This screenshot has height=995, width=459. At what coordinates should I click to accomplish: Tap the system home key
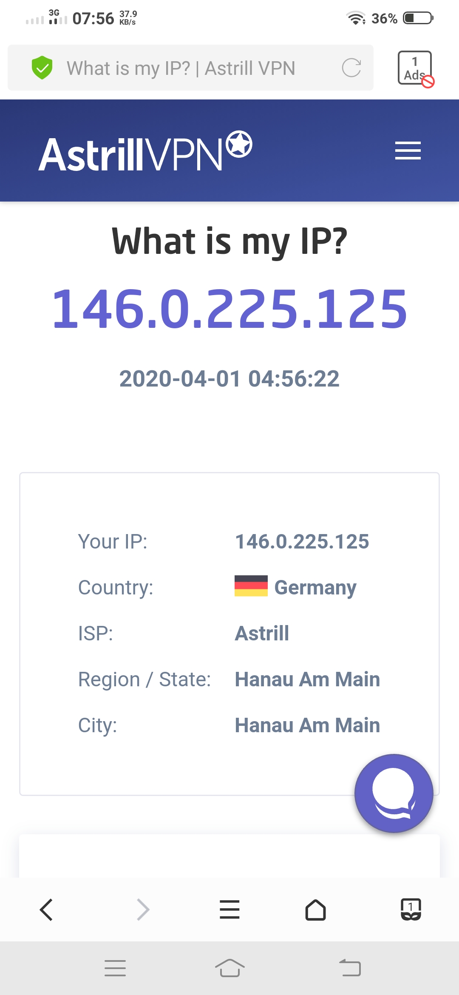(x=229, y=968)
